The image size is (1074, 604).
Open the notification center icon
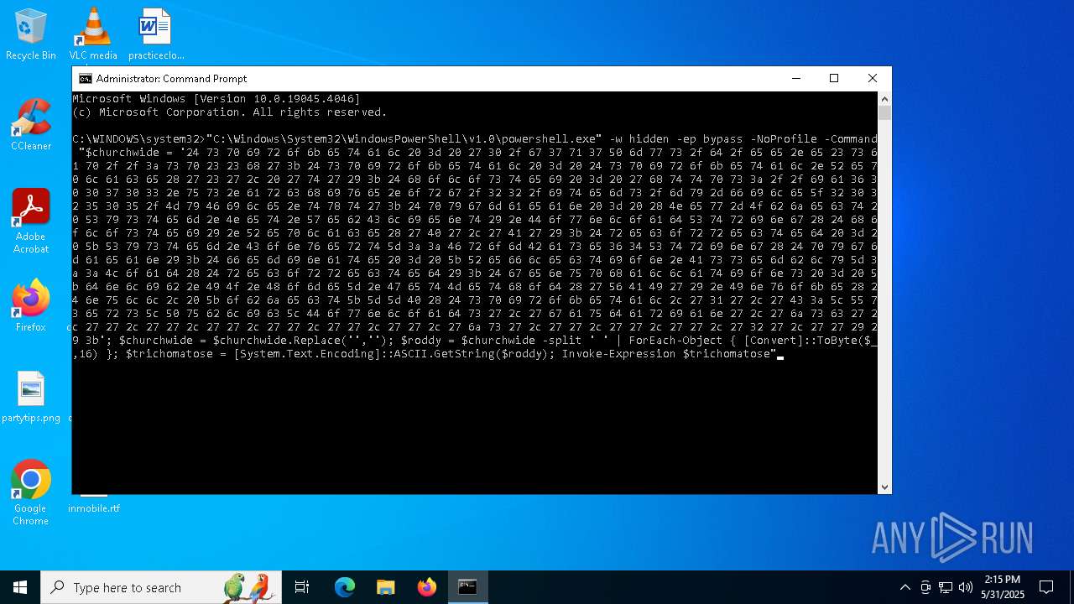(x=1046, y=587)
